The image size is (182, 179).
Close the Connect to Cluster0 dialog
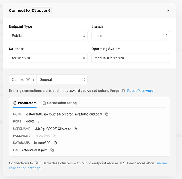pos(169,11)
